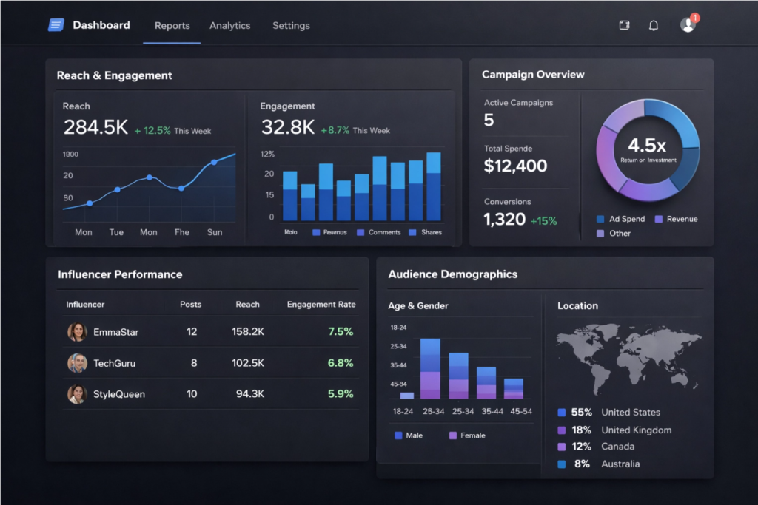Expand the Influencer Performance section
Viewport: 758px width, 505px height.
click(x=121, y=274)
